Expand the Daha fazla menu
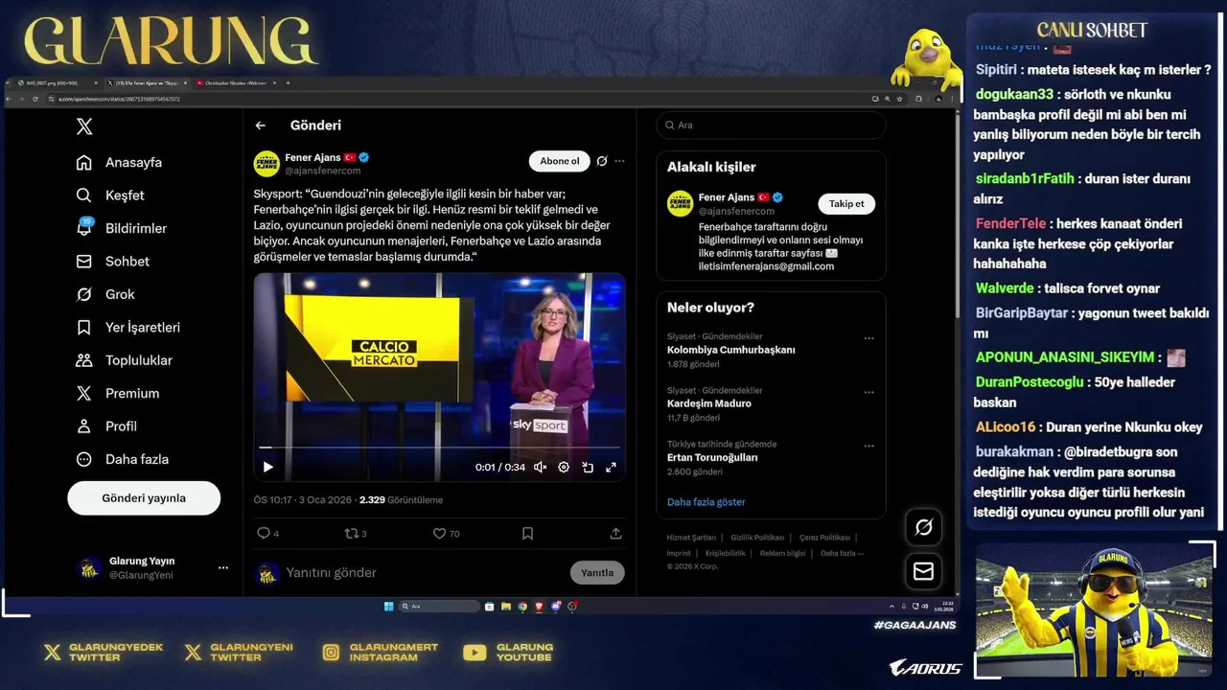Viewport: 1227px width, 690px height. tap(123, 459)
